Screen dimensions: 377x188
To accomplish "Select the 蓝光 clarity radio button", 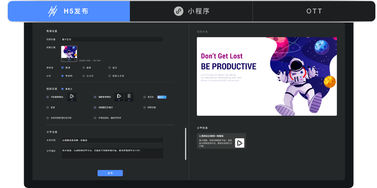I will click(x=109, y=68).
